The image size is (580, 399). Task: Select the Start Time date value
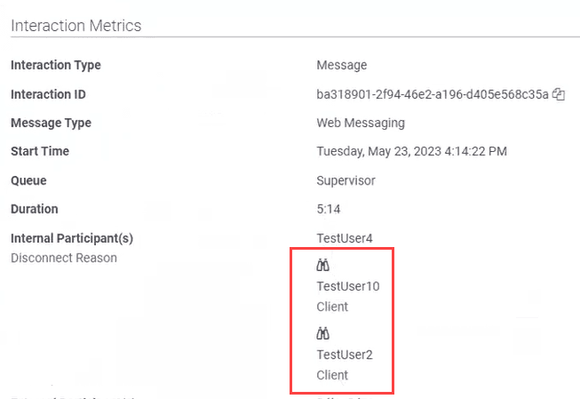(411, 152)
